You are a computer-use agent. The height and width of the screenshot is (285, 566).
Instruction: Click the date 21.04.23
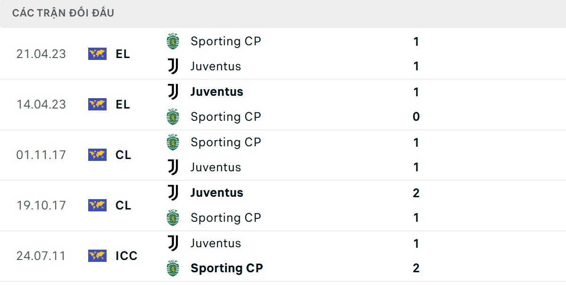[42, 54]
